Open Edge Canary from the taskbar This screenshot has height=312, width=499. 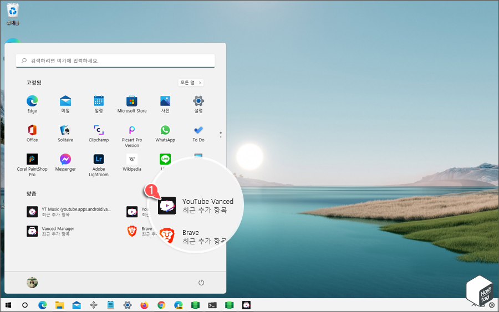(178, 305)
